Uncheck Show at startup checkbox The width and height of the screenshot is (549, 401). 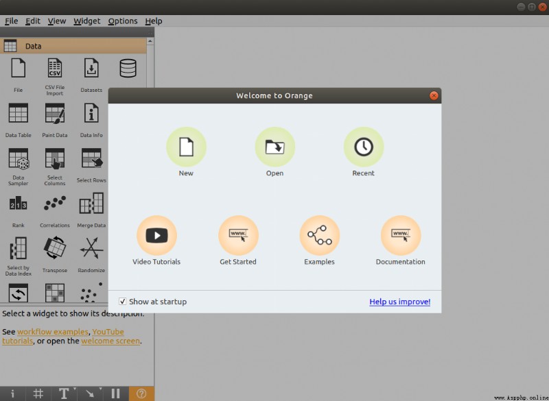click(122, 302)
